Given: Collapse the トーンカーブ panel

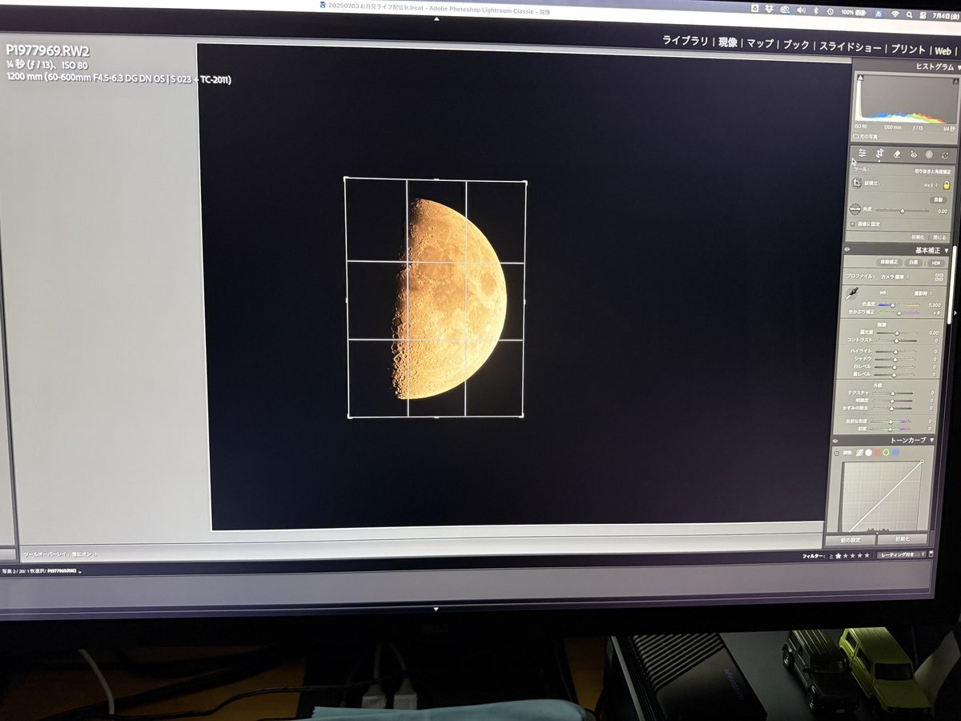Looking at the screenshot, I should point(931,441).
